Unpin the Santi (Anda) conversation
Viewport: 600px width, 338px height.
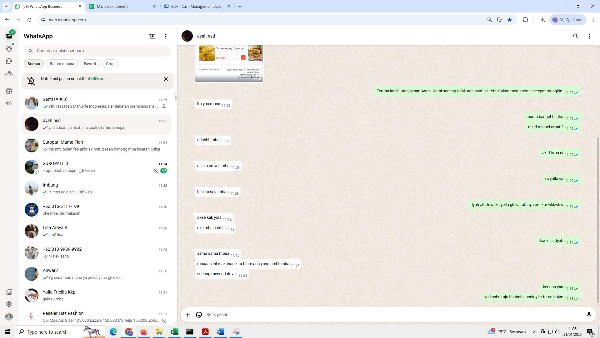pos(164,106)
